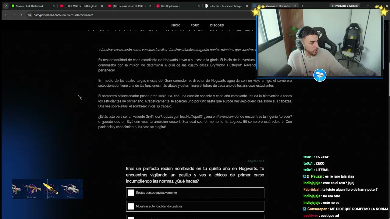
Task: Close the Stream - Kick Dashboard tab
Action: point(53,6)
